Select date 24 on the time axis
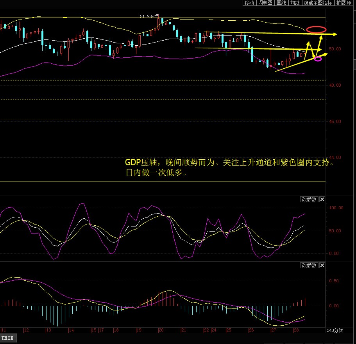 tap(214, 330)
